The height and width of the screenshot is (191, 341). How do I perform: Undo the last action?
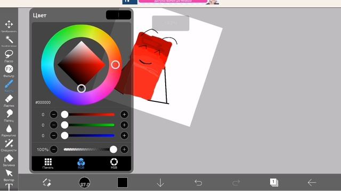198,183
